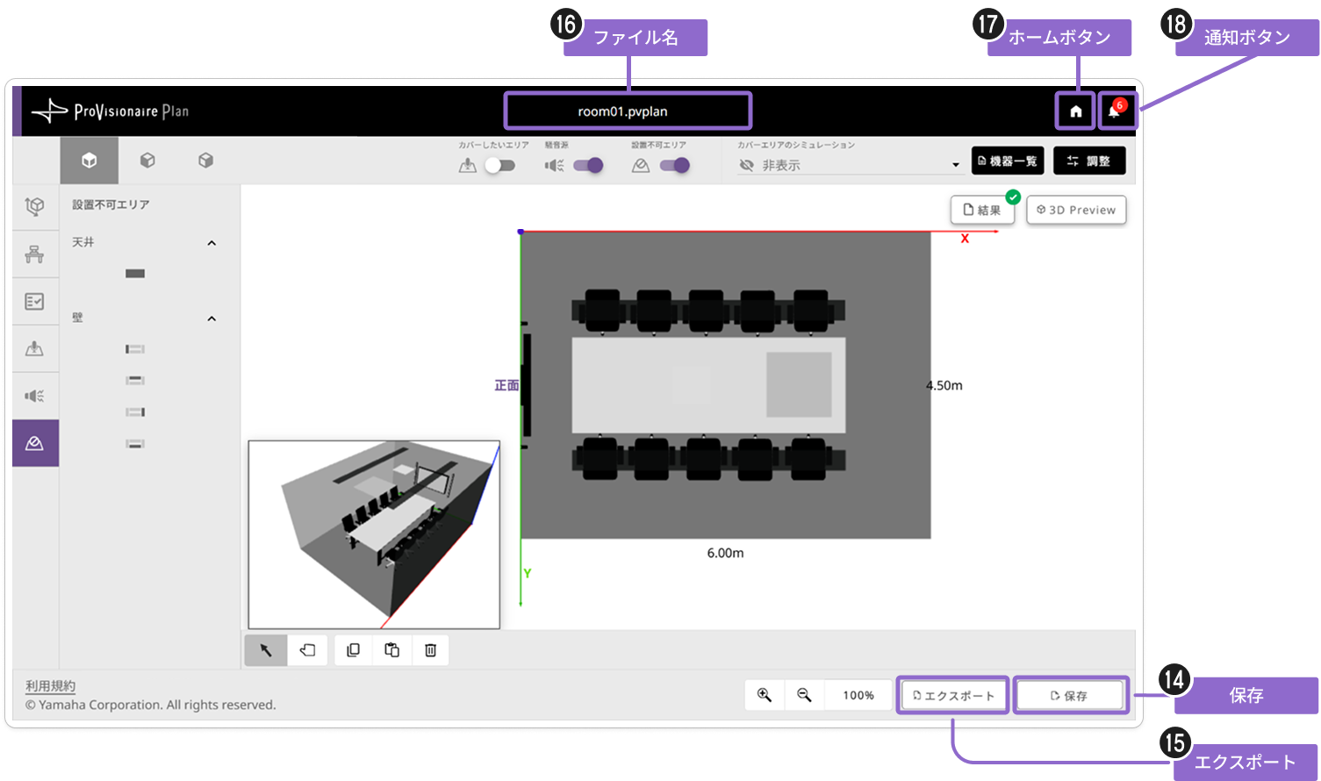
Task: Click the tag-shaped tool beside the arrow
Action: pos(307,650)
